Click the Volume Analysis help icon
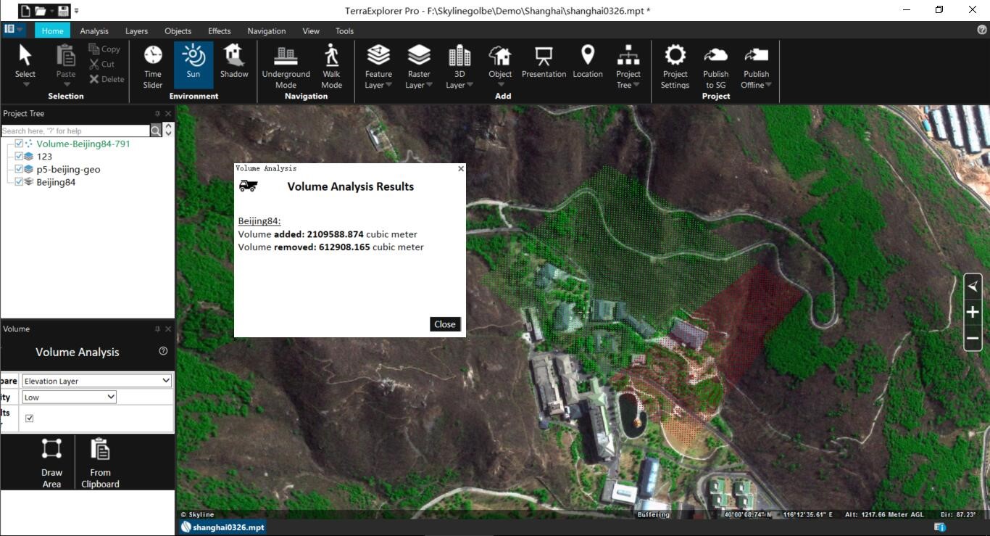 point(163,351)
